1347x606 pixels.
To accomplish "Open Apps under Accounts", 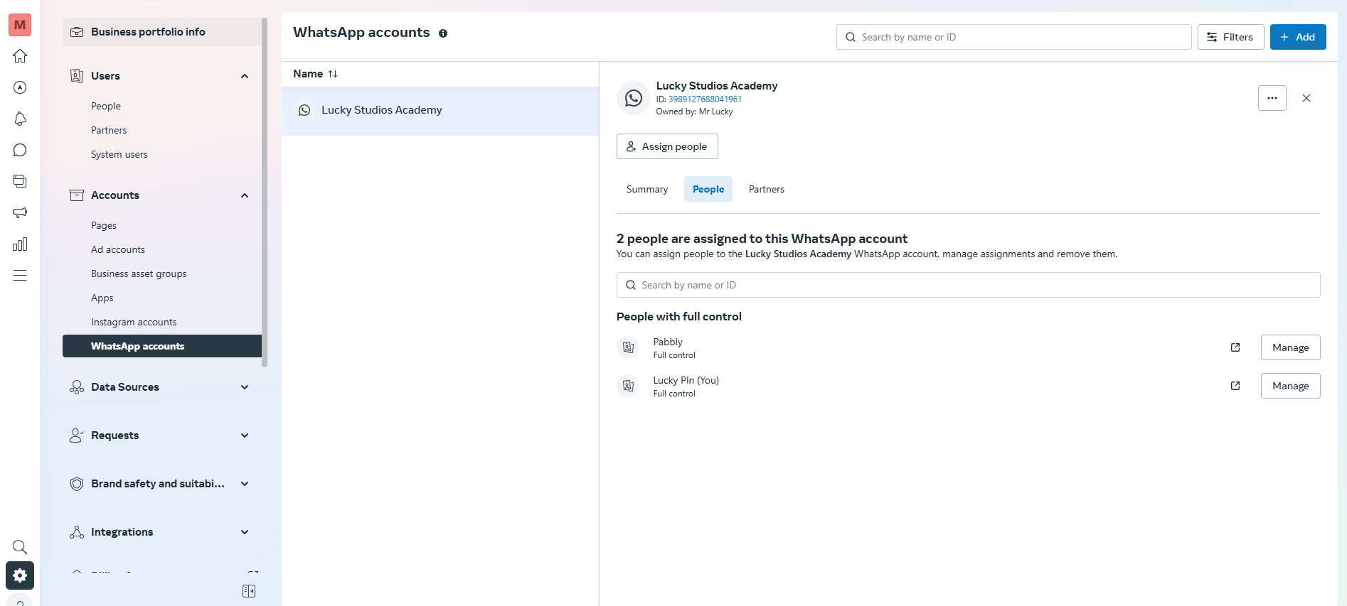I will tap(102, 298).
